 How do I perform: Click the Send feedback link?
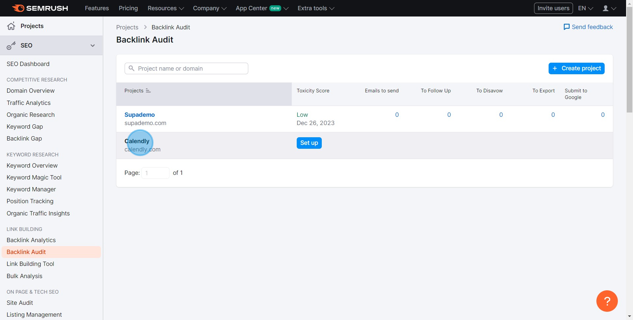[x=588, y=27]
